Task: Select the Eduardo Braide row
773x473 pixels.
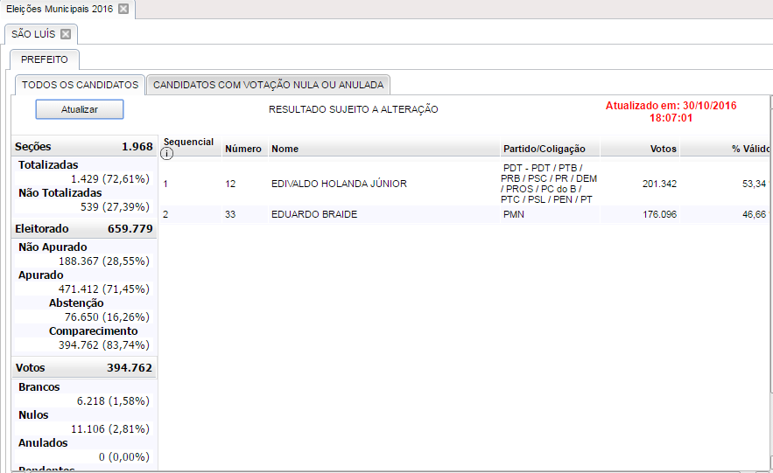Action: tap(314, 214)
